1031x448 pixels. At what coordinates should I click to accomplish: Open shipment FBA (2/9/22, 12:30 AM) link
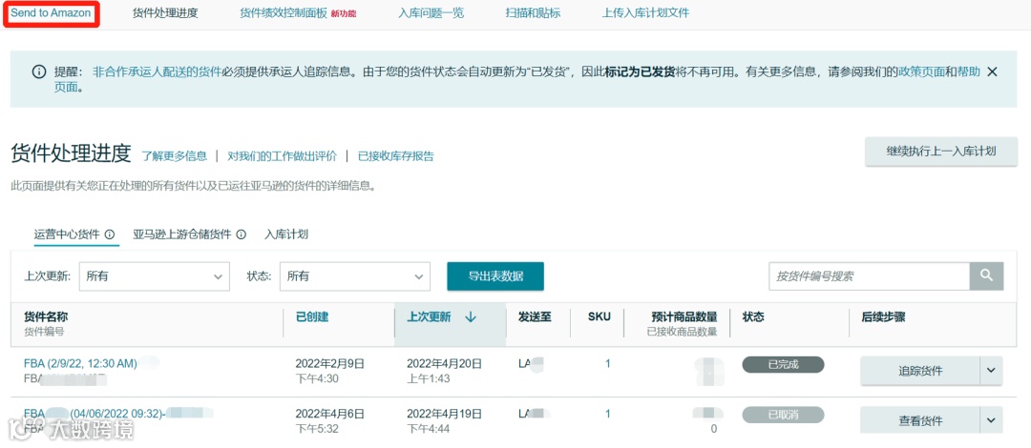click(80, 363)
